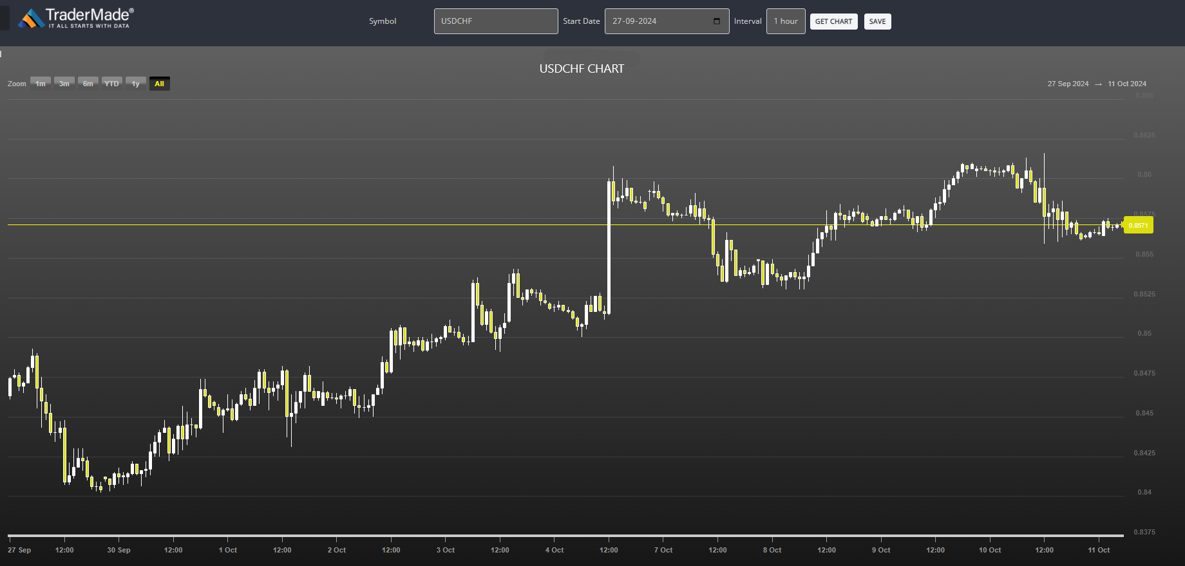Click the 0.8375 price axis label
This screenshot has height=566, width=1185.
(x=1144, y=532)
